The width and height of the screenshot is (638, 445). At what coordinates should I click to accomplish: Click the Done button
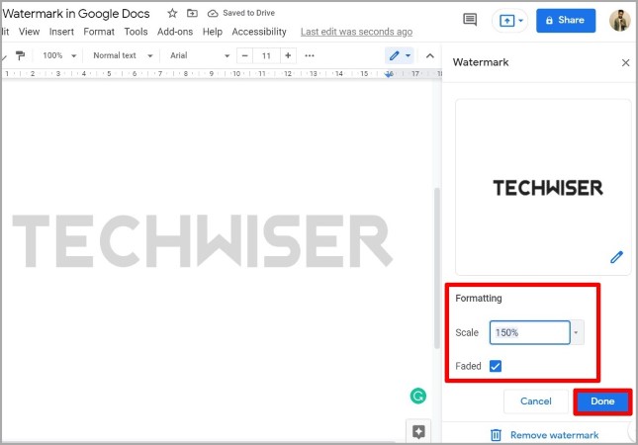pyautogui.click(x=602, y=401)
